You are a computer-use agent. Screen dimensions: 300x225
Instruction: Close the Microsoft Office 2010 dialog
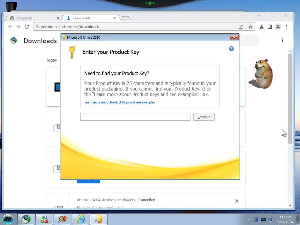click(234, 37)
